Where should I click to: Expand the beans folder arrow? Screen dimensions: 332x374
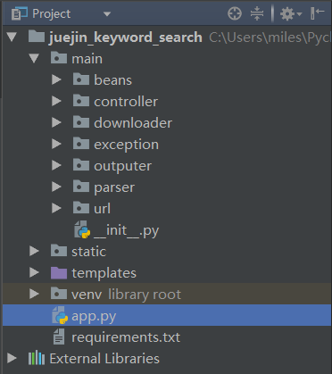coord(56,79)
